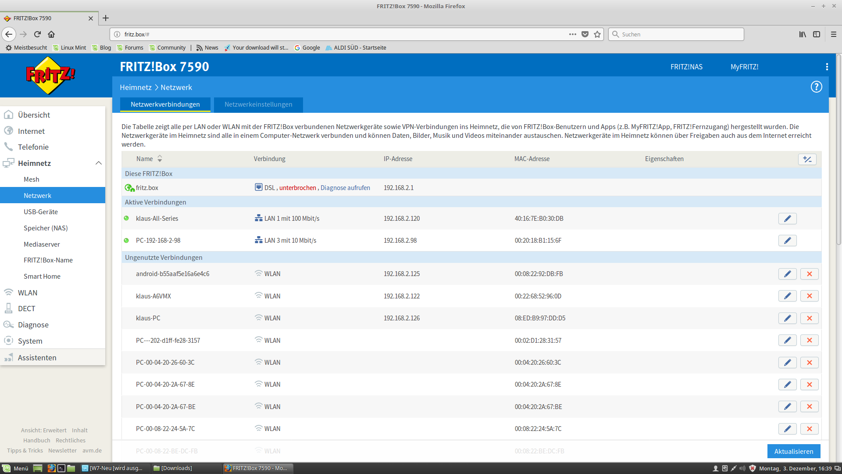The width and height of the screenshot is (842, 474).
Task: Open Firefox library icon
Action: tap(802, 34)
